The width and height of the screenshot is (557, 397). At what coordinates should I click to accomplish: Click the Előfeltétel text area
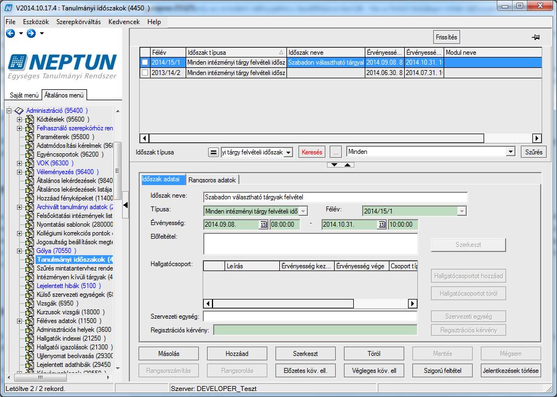point(311,244)
